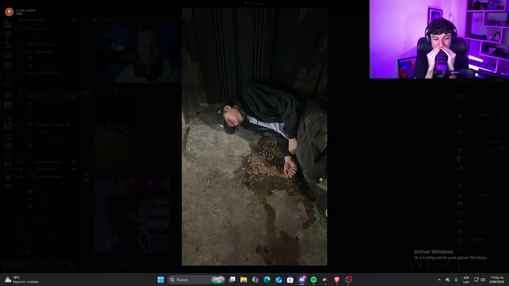509x286 pixels.
Task: Open Microsoft Edge from the taskbar
Action: (267, 280)
